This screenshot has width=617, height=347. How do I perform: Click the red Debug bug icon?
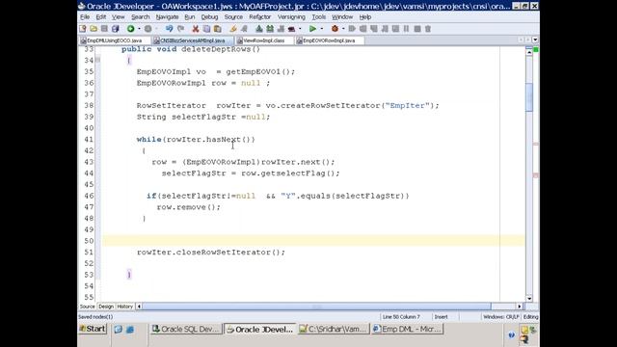click(335, 29)
